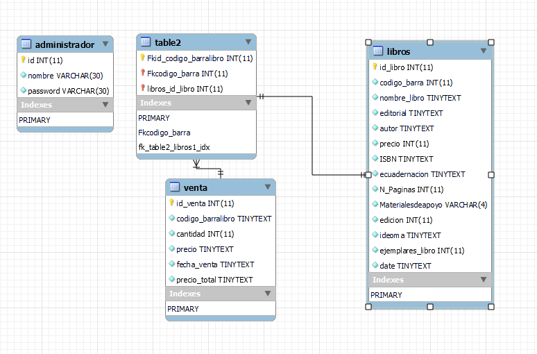Image resolution: width=537 pixels, height=354 pixels.
Task: Toggle Indexes section of libros table
Action: point(484,280)
